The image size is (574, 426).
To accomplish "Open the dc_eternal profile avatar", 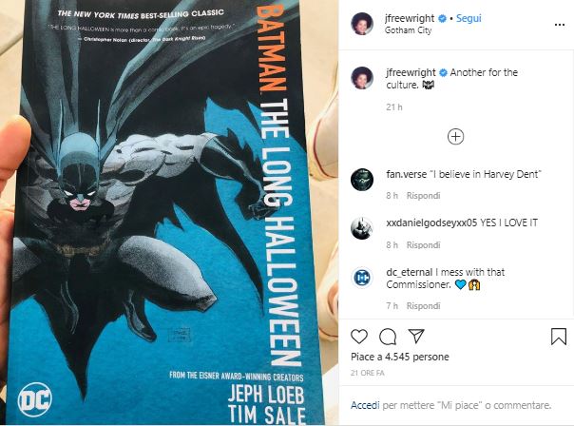I will [362, 278].
